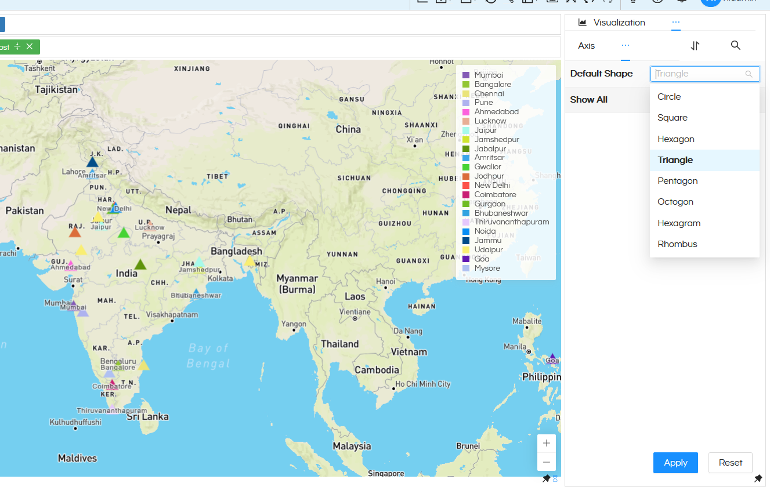The height and width of the screenshot is (490, 770).
Task: Open the ellipsis tab next to Visualization
Action: (x=676, y=22)
